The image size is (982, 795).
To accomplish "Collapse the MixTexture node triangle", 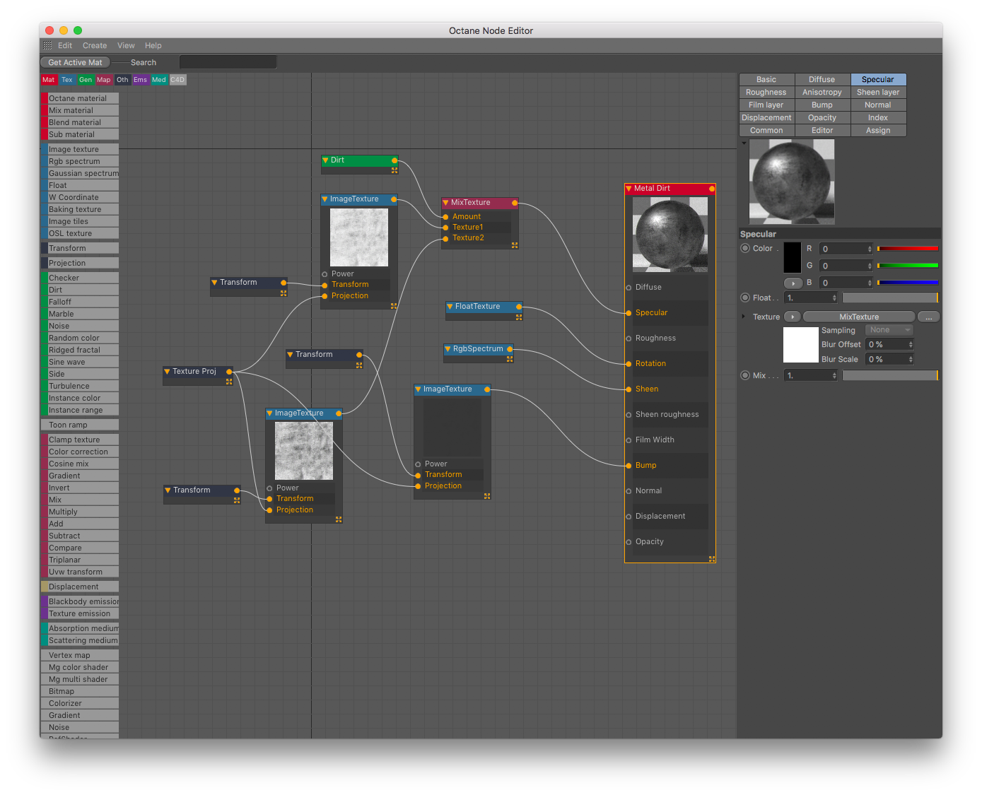I will coord(445,203).
